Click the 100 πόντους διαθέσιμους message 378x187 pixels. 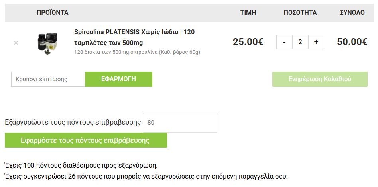point(81,165)
